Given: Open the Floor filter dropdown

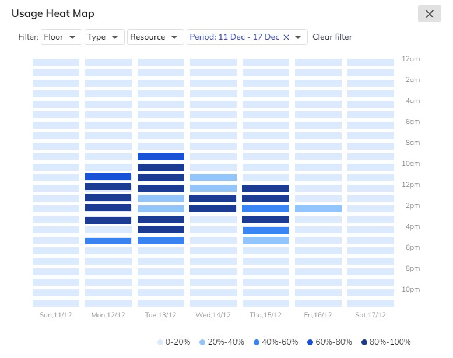Looking at the screenshot, I should (x=61, y=37).
